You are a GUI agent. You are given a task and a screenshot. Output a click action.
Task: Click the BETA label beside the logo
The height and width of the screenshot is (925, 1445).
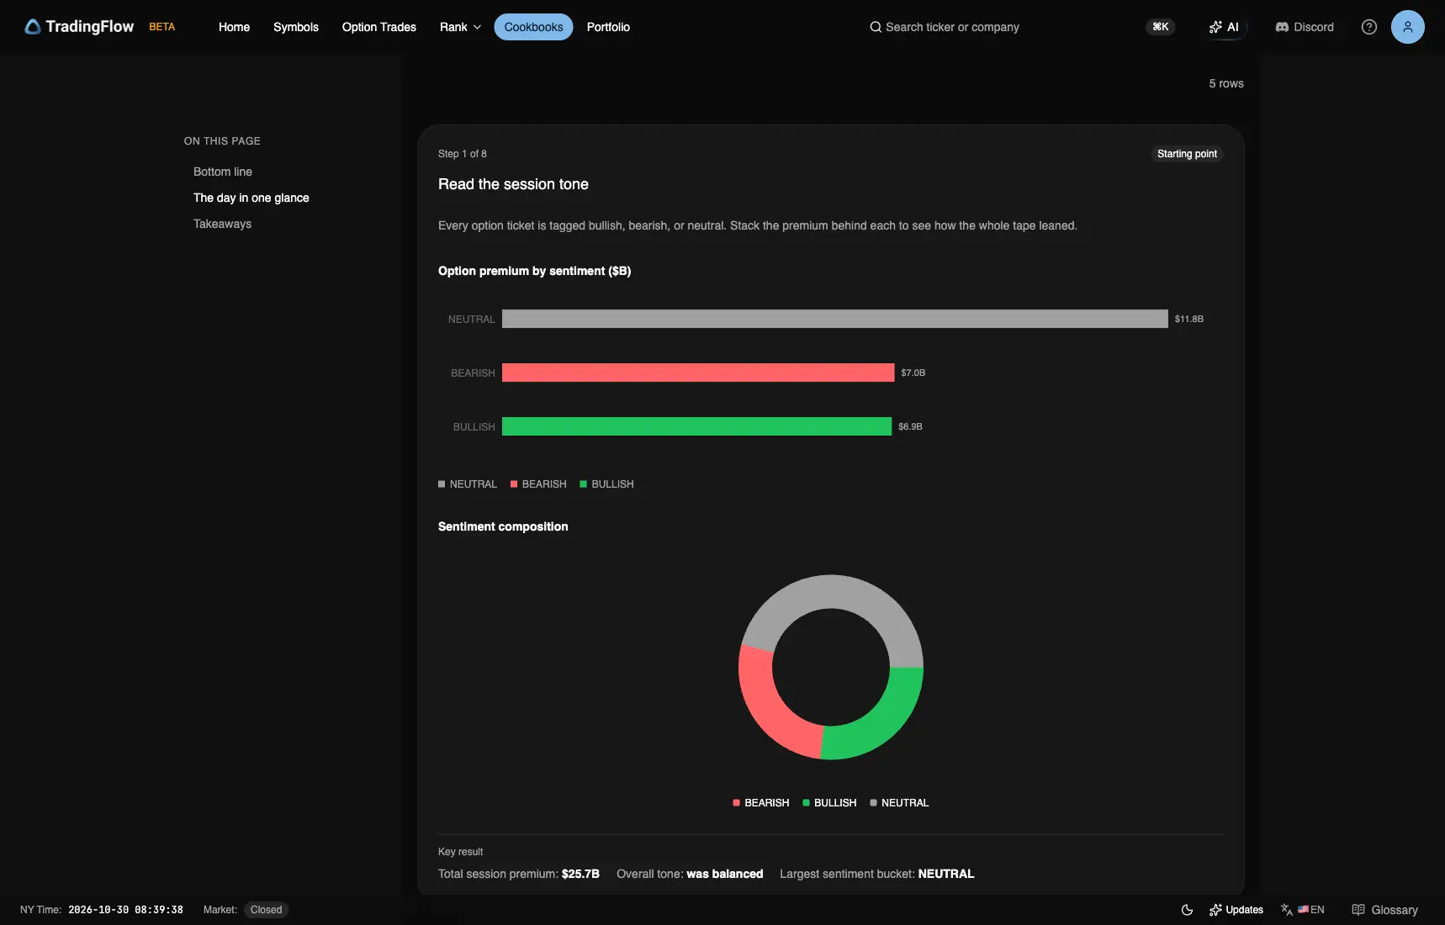(x=162, y=27)
